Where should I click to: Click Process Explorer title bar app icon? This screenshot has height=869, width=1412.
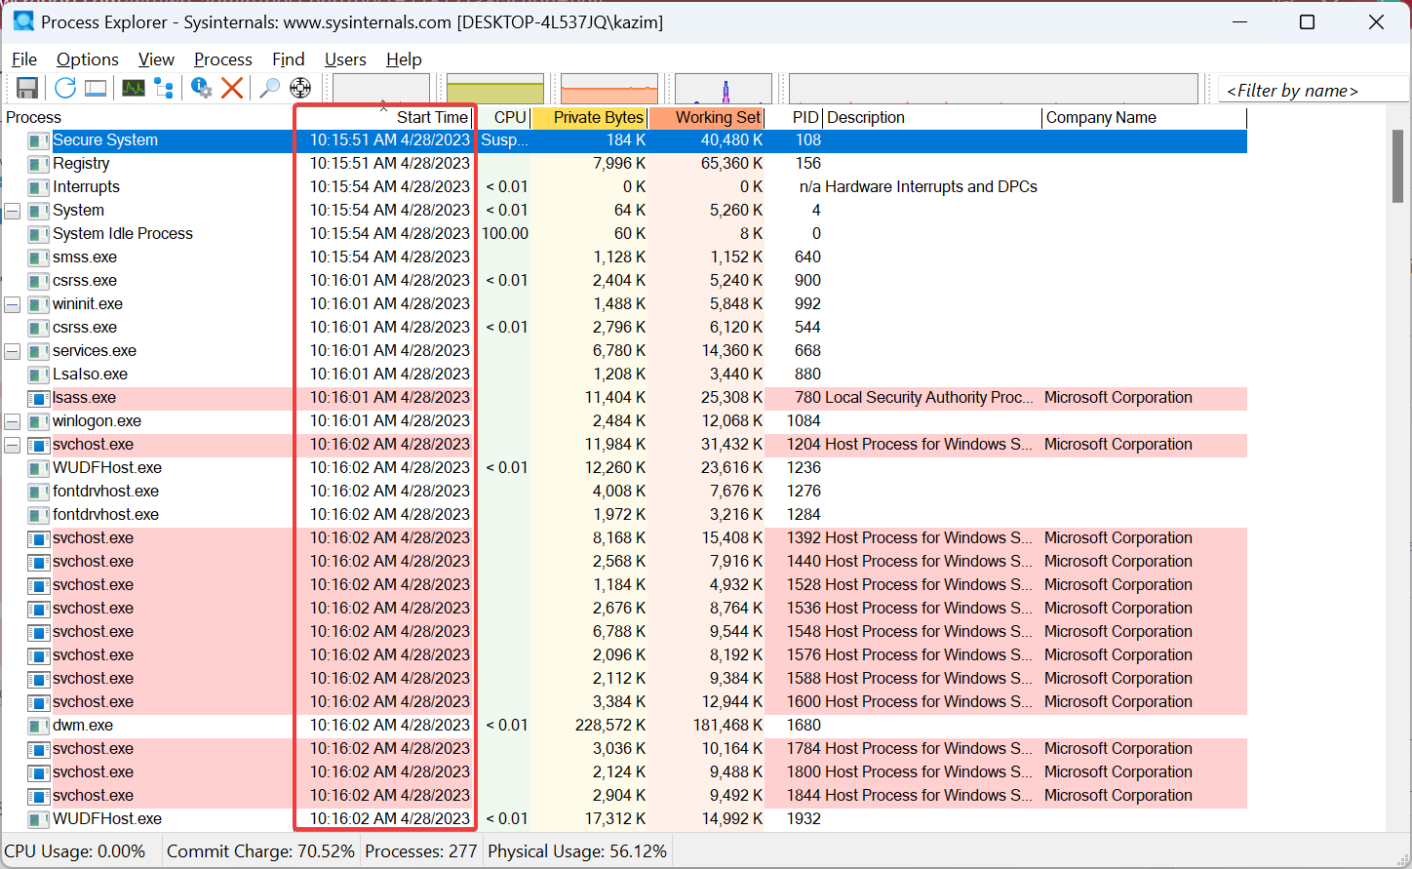pos(23,21)
